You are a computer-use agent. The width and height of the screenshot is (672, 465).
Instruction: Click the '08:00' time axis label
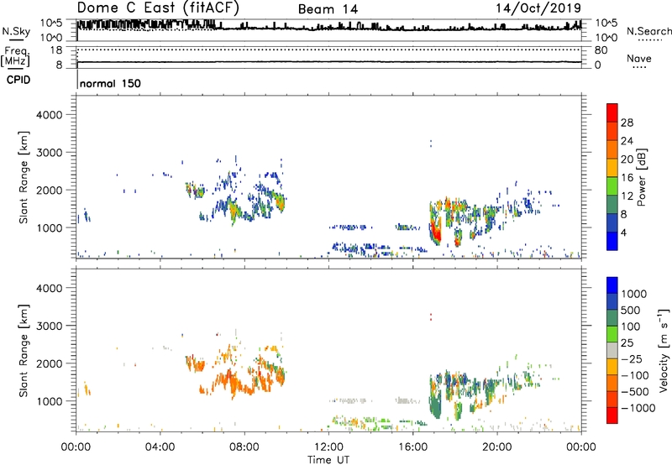(x=244, y=447)
